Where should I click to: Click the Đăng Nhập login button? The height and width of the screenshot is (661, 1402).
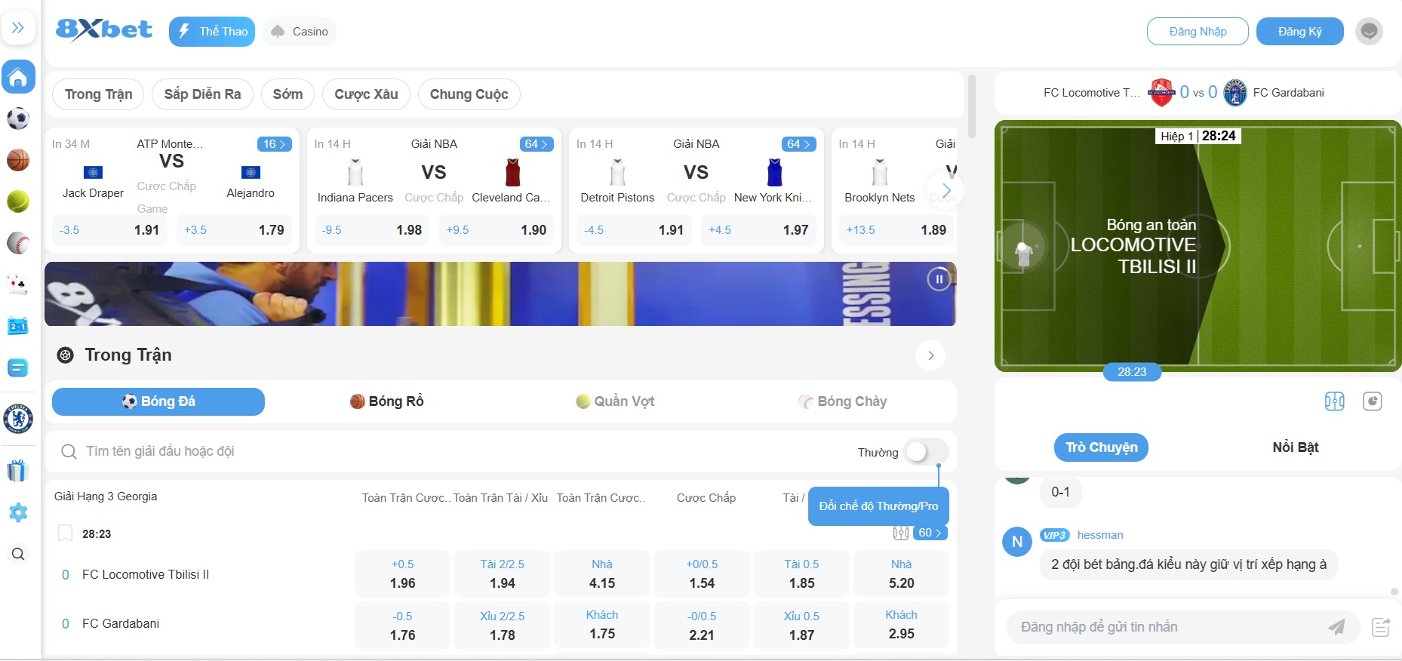1198,32
